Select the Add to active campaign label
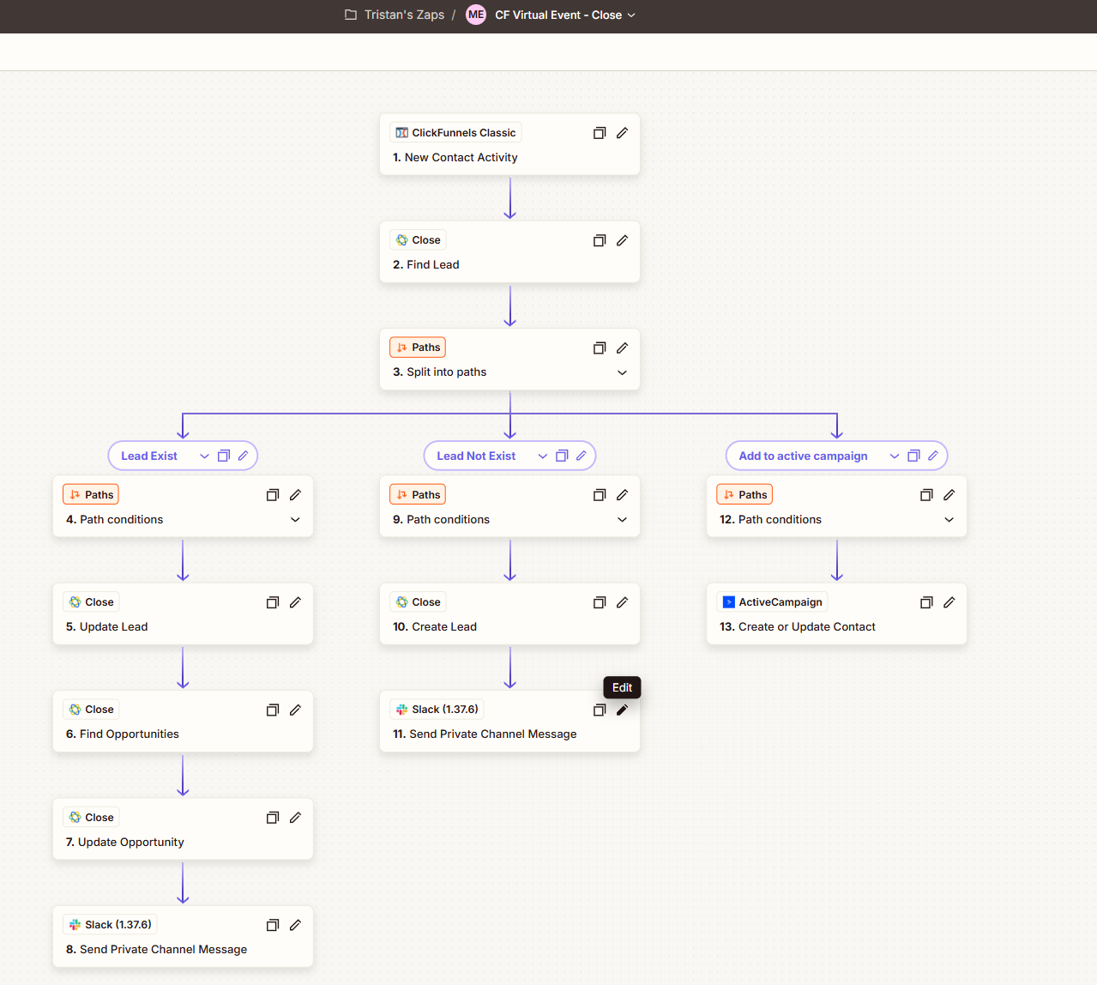 [x=804, y=456]
